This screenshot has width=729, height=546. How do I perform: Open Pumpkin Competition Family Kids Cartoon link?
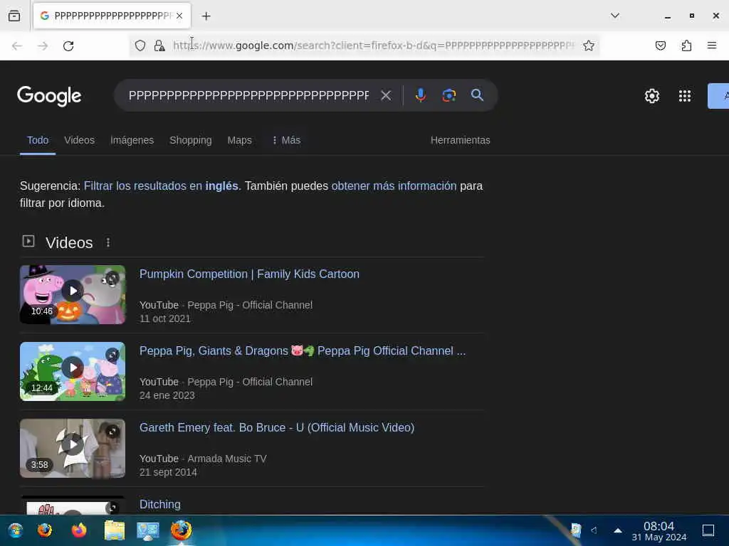click(x=249, y=274)
